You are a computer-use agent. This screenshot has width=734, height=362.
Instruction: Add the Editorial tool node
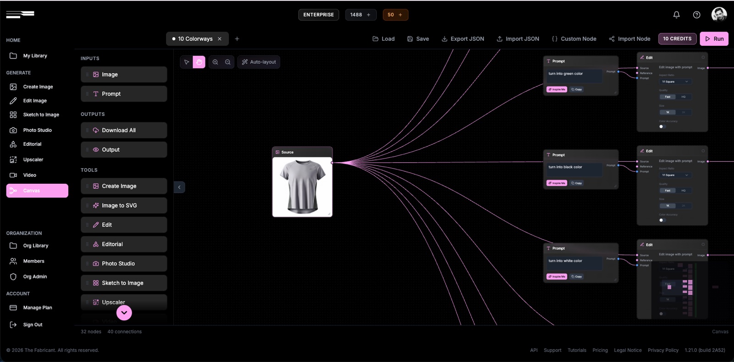pyautogui.click(x=124, y=244)
